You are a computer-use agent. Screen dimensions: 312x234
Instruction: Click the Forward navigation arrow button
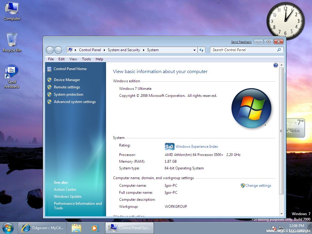(x=58, y=50)
